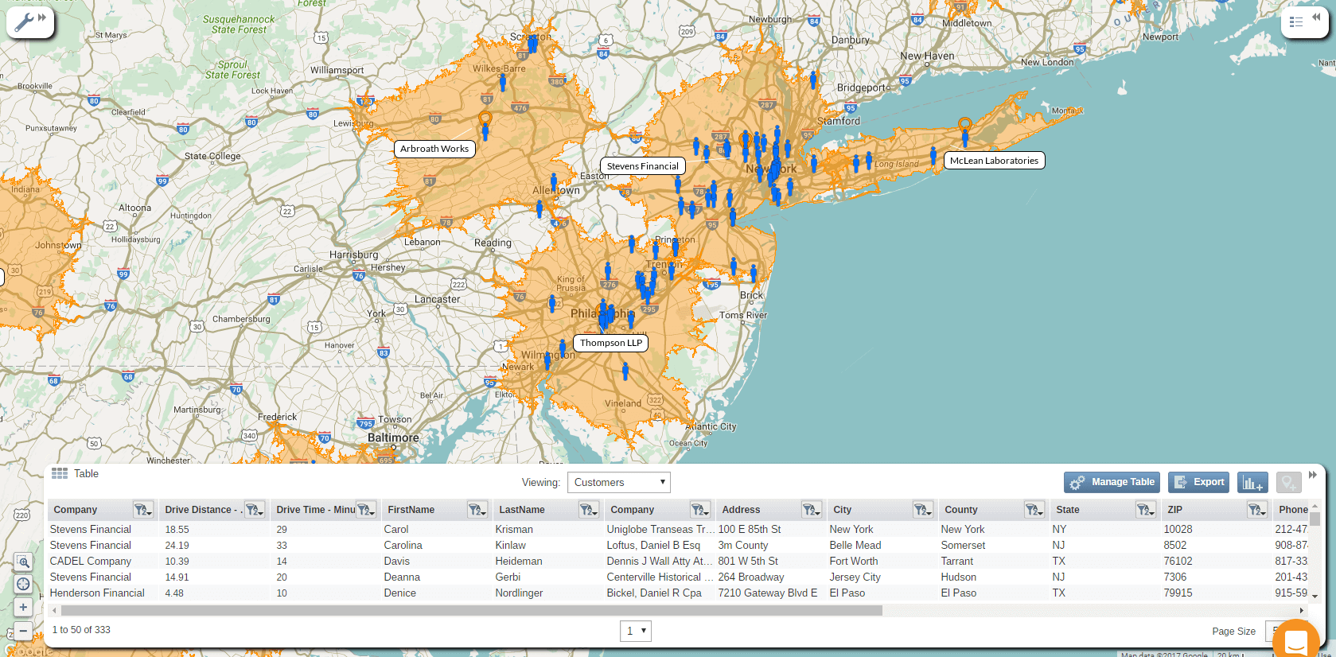Click the County column header

960,510
